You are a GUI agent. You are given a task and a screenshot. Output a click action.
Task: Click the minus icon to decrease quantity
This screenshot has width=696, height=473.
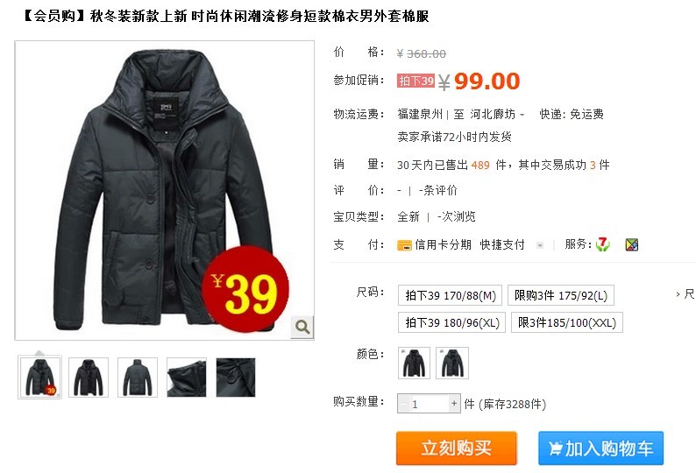coord(403,404)
